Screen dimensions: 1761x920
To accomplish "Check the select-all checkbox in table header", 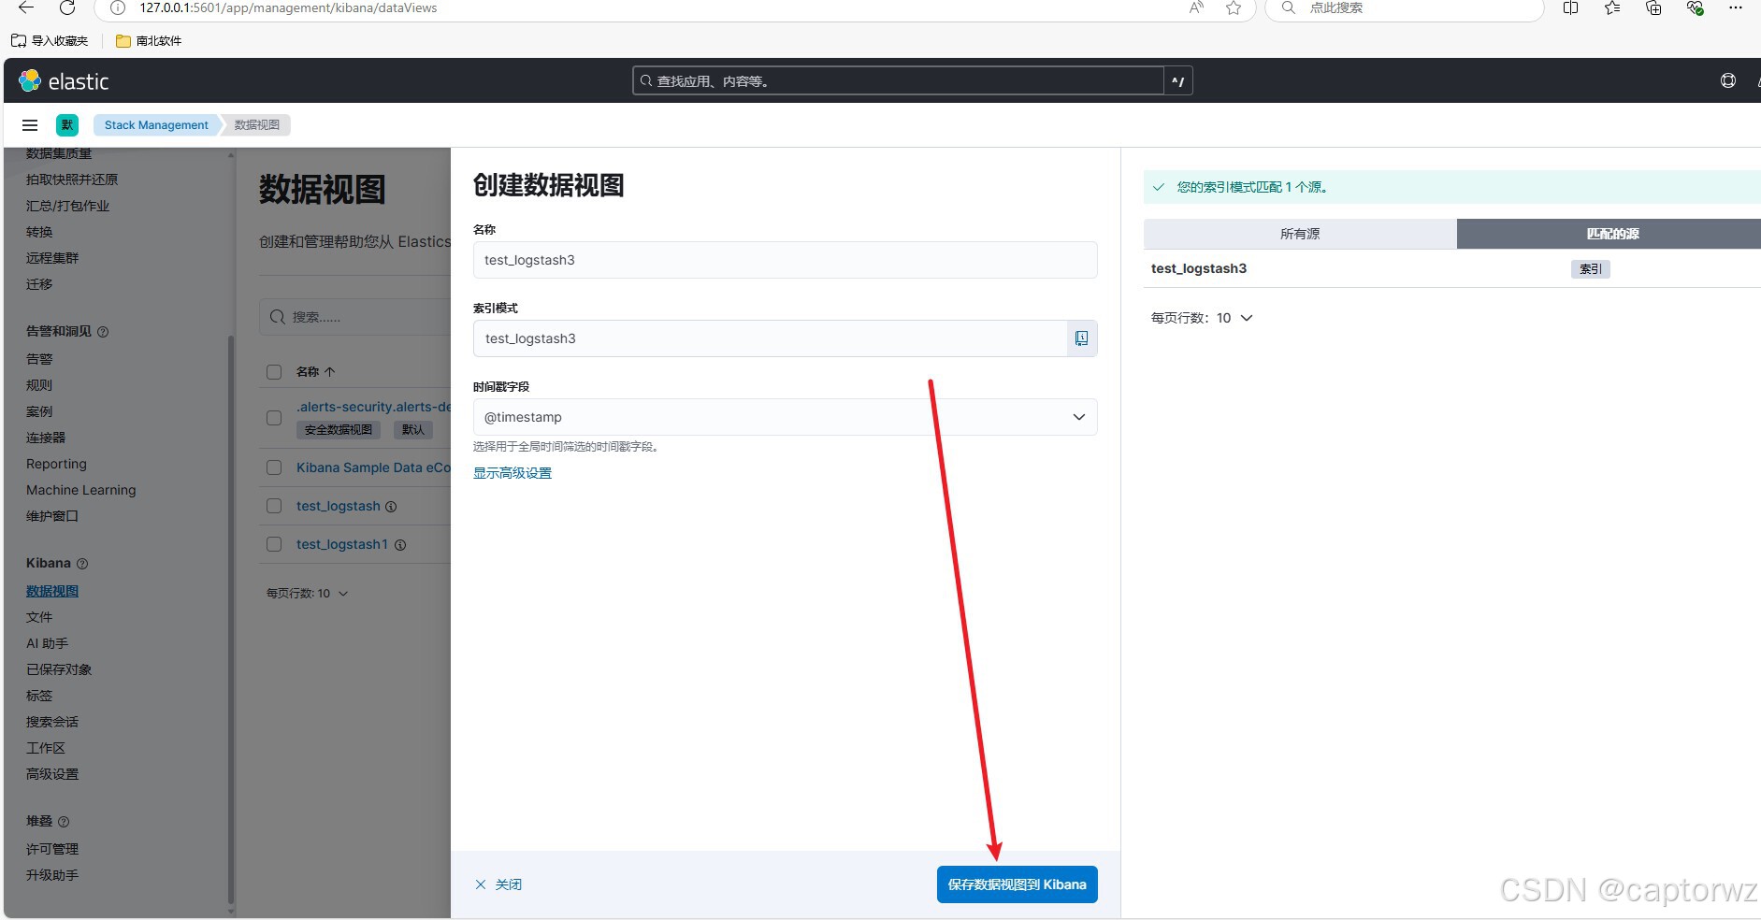I will tap(274, 372).
